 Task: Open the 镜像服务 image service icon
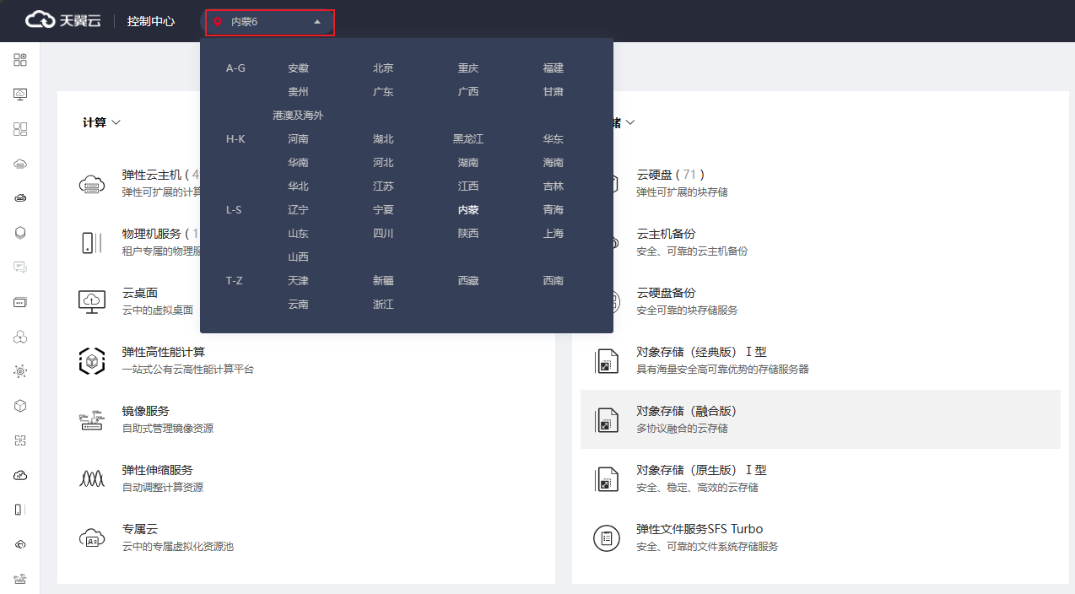pyautogui.click(x=91, y=420)
